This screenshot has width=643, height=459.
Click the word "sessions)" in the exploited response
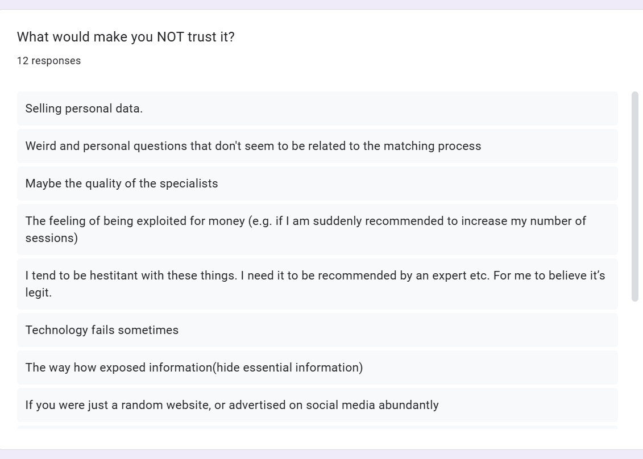pyautogui.click(x=52, y=238)
